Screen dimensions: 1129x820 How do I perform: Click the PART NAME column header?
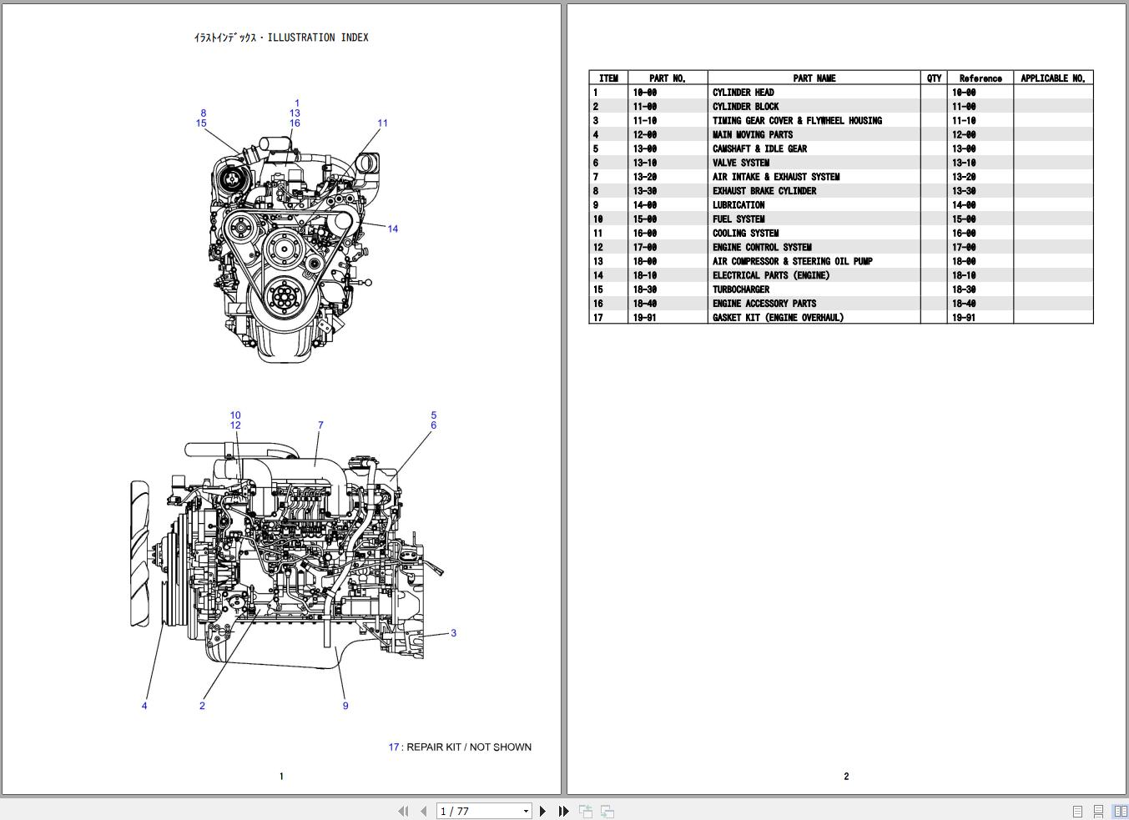814,78
